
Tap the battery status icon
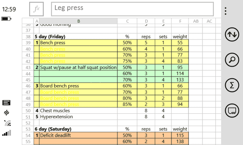click(x=6, y=19)
